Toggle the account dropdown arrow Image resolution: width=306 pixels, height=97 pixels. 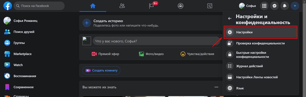pyautogui.click(x=295, y=6)
